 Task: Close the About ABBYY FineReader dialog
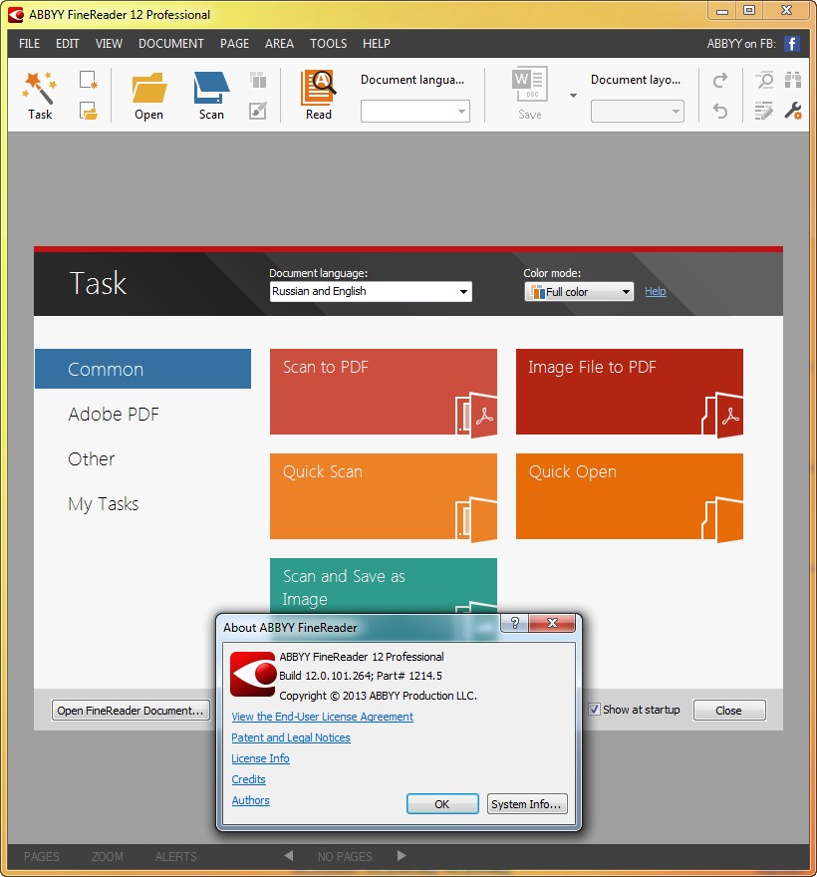coord(552,623)
